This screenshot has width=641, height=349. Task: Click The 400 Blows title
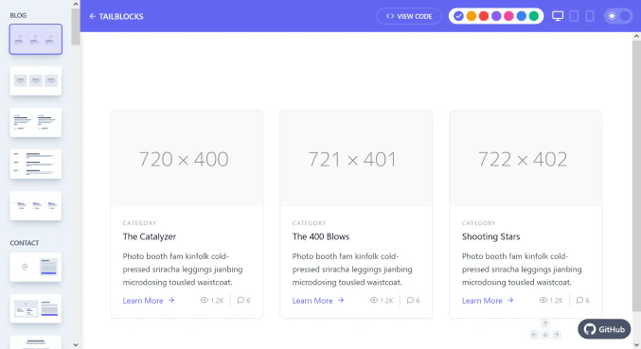(321, 236)
